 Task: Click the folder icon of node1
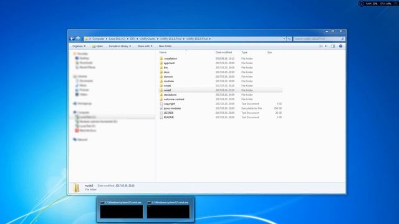161,86
